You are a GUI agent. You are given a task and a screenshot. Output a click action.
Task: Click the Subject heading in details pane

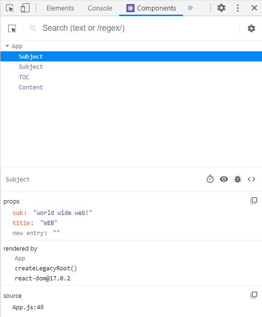tap(17, 179)
